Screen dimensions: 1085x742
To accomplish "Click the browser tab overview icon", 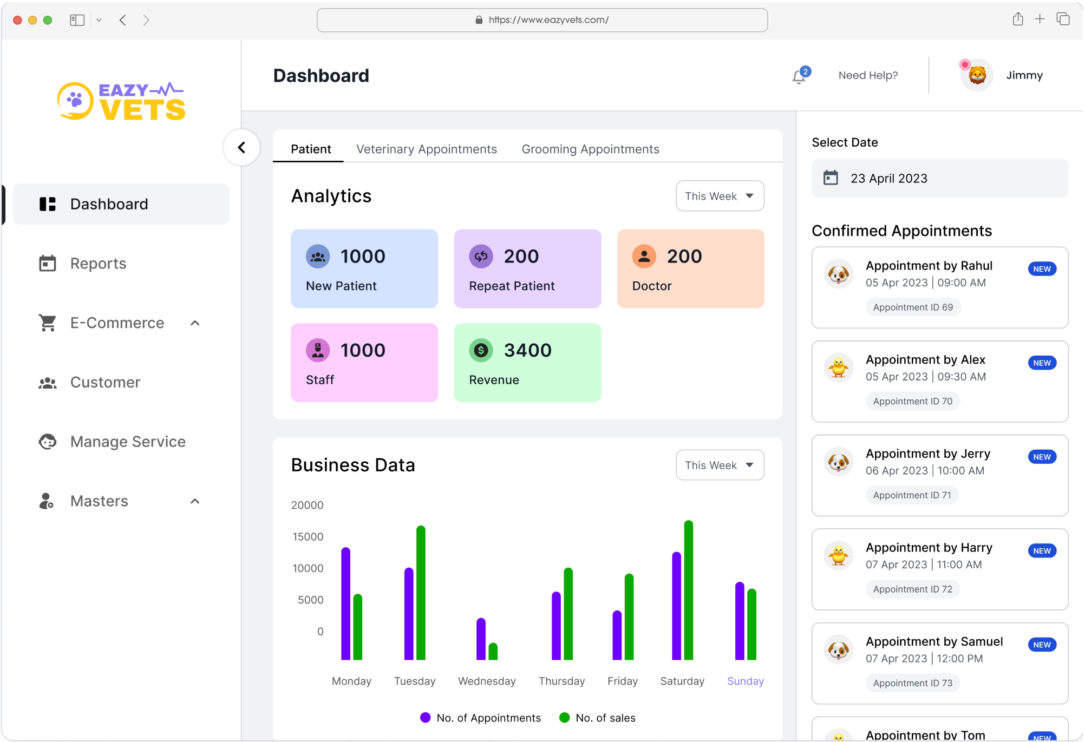I will [x=1063, y=19].
